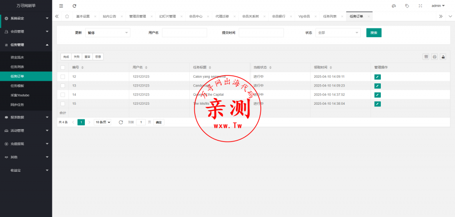
Task: Expand 其他 in the sidebar
Action: (26, 157)
